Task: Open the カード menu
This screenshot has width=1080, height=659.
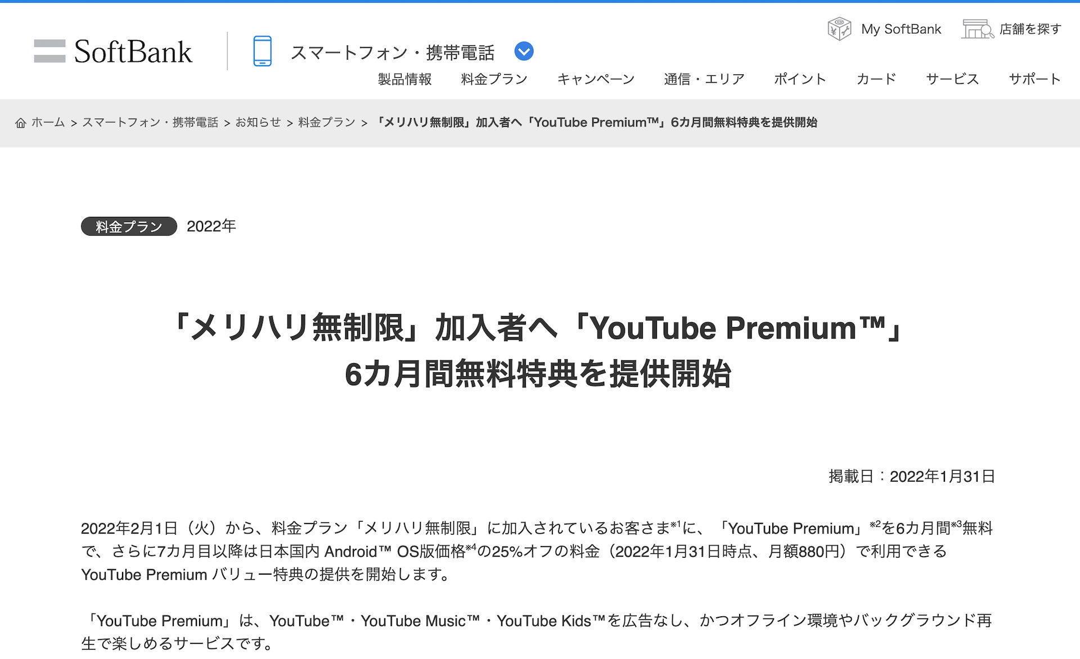Action: point(876,79)
